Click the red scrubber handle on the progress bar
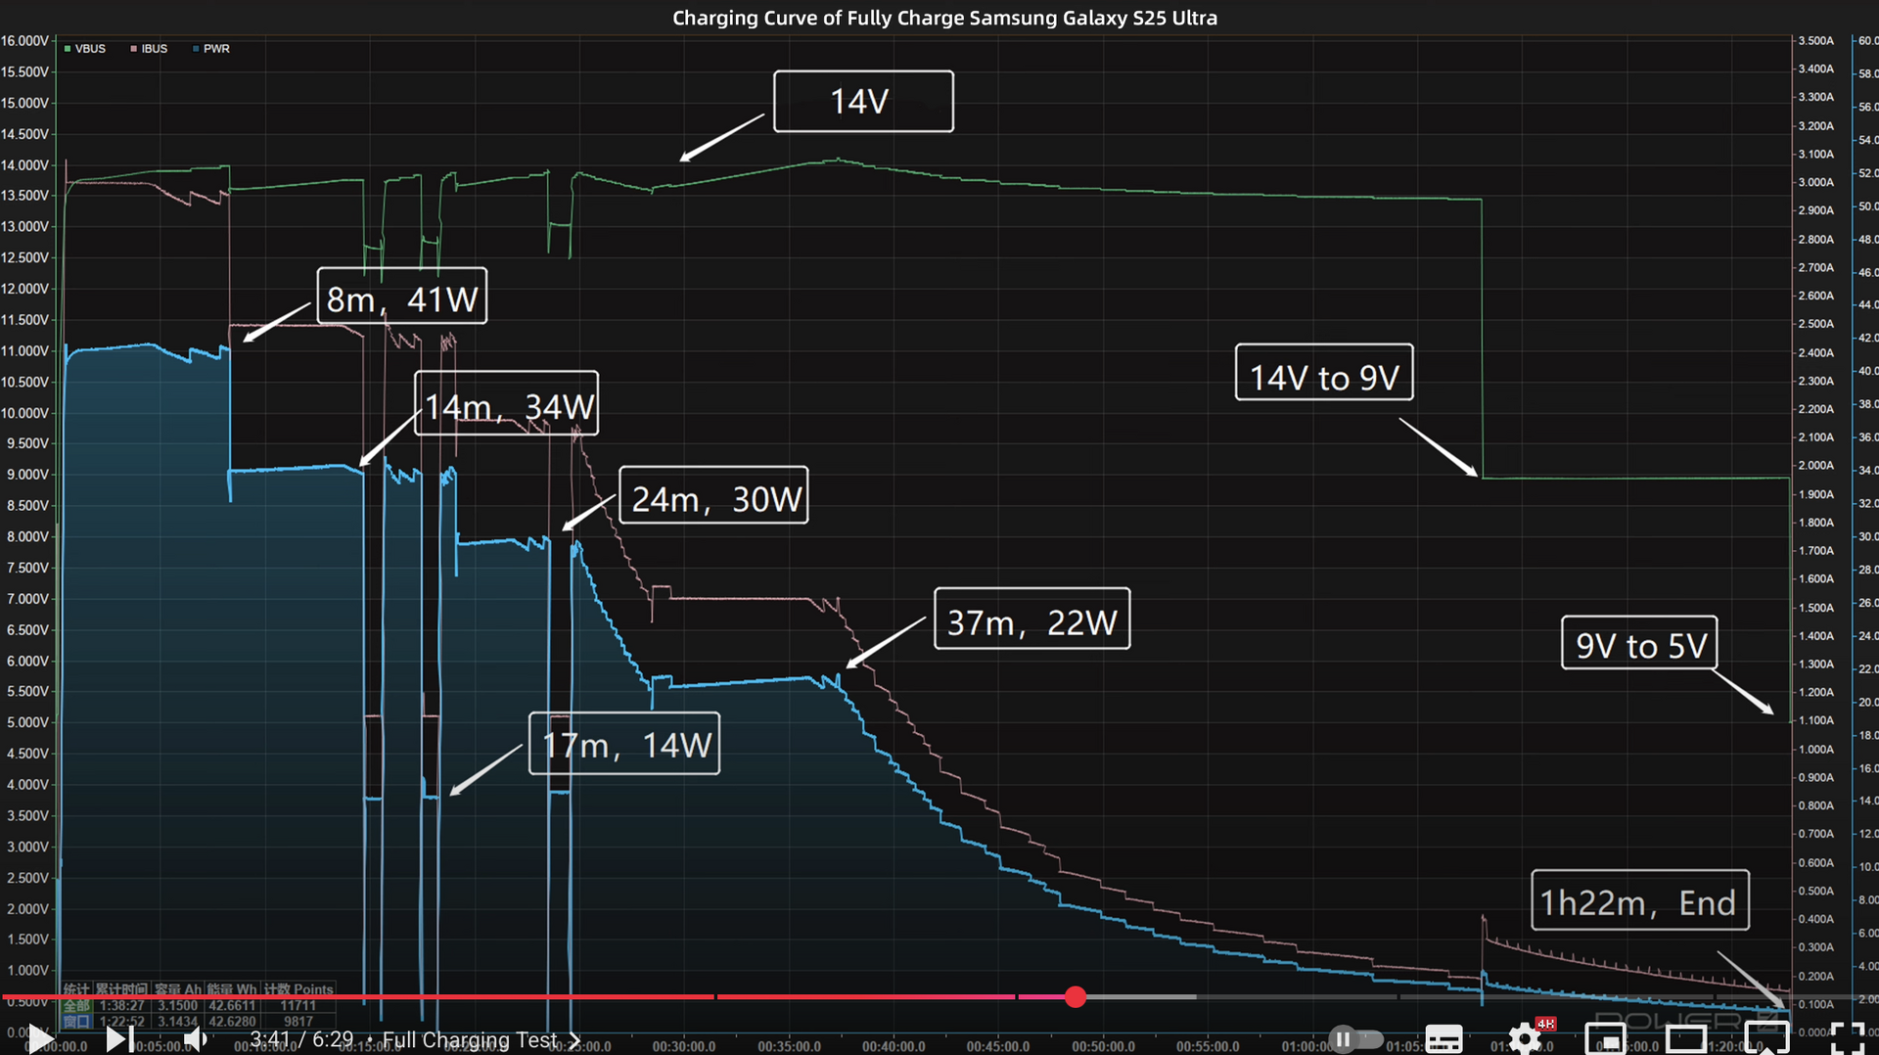This screenshot has height=1055, width=1879. click(x=1076, y=997)
